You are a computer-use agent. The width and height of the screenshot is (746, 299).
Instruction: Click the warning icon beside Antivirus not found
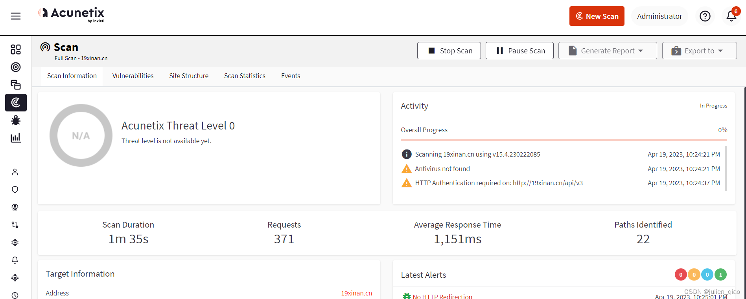(406, 169)
